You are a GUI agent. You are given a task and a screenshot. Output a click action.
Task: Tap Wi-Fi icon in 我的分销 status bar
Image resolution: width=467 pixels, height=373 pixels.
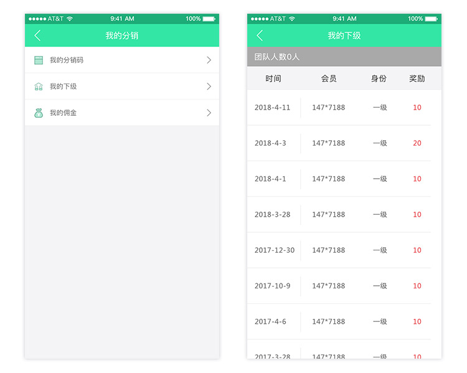point(69,19)
